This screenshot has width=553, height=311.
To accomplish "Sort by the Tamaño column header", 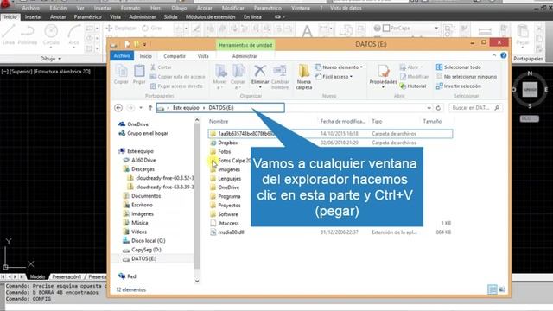I will click(432, 121).
